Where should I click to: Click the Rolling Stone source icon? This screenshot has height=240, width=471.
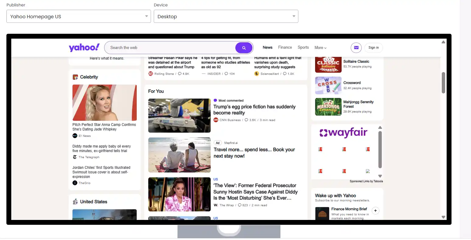[150, 74]
